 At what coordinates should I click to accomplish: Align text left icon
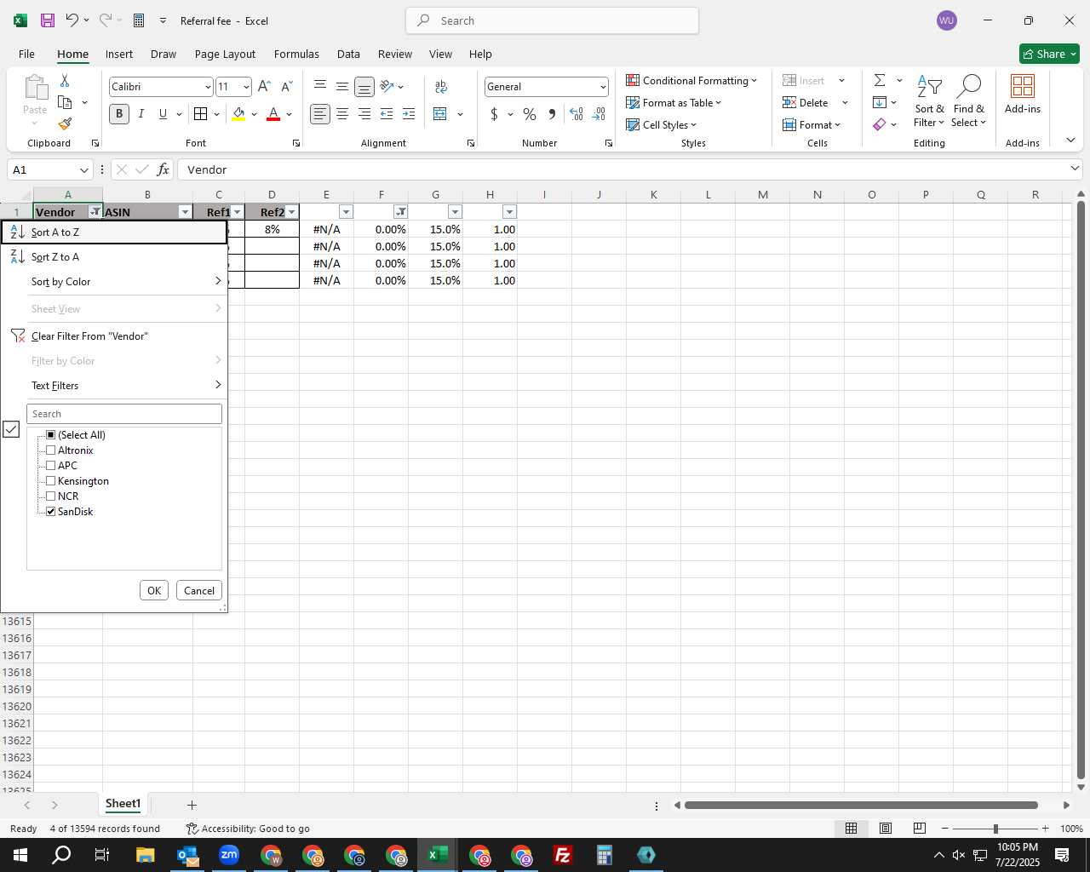[x=320, y=114]
